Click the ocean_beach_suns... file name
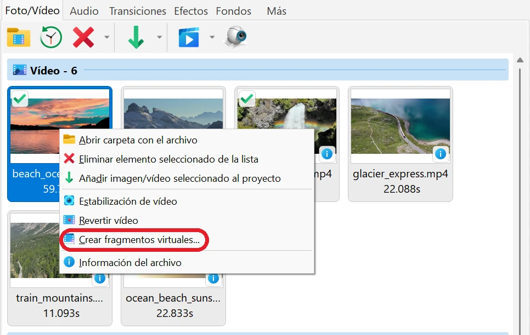The height and width of the screenshot is (335, 530). click(173, 298)
